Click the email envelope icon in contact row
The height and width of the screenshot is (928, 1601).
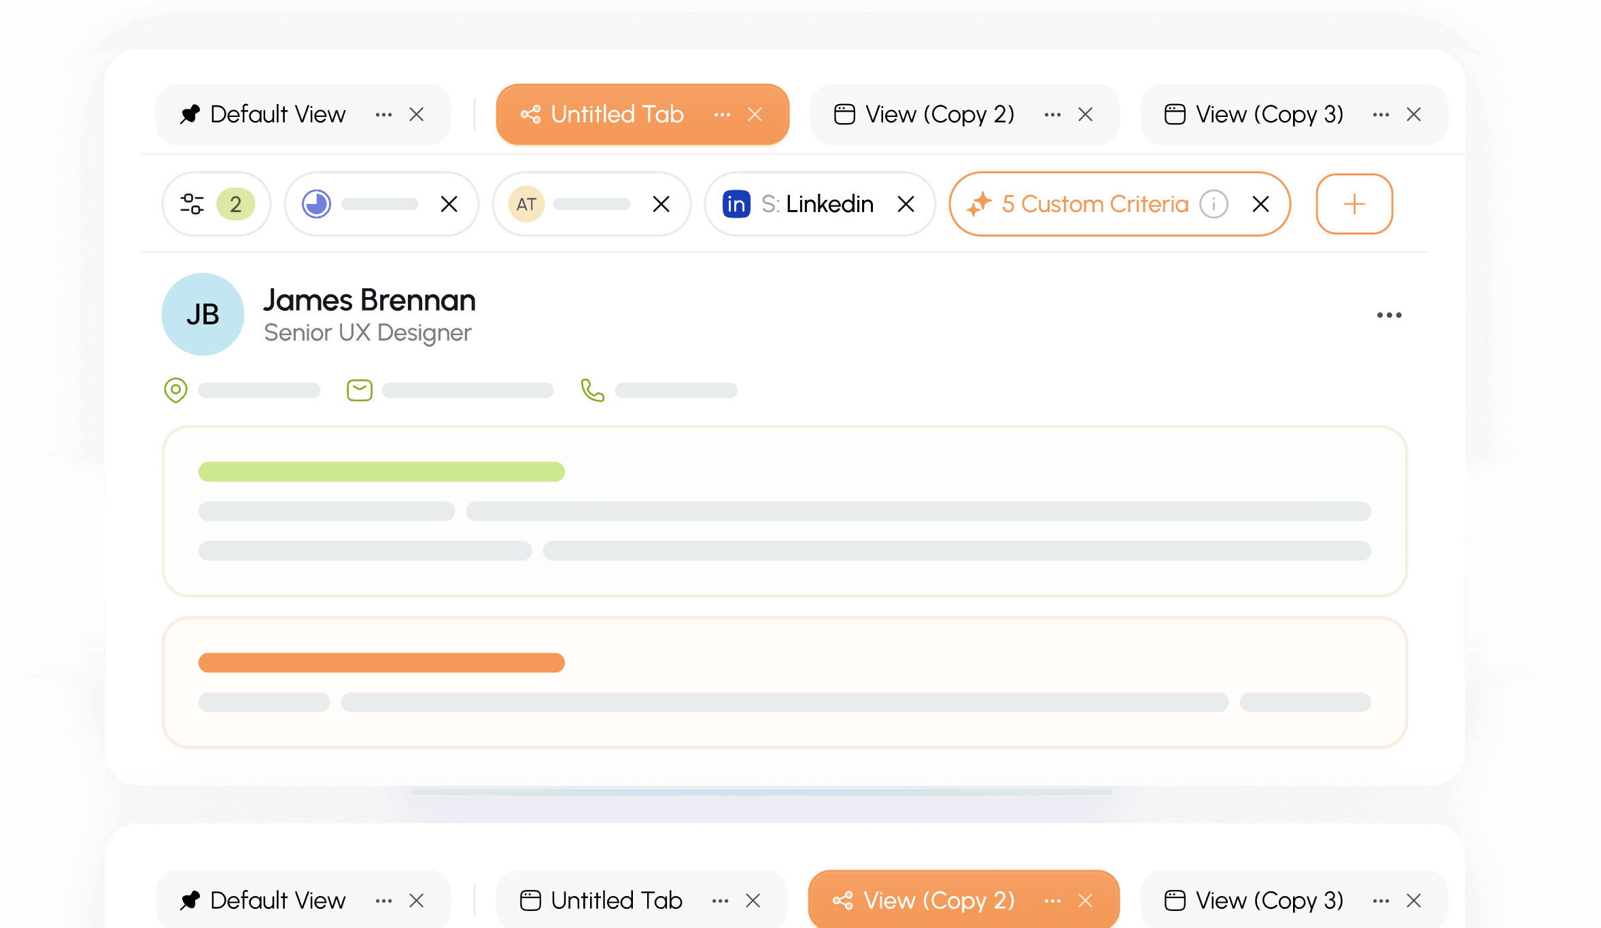[360, 390]
